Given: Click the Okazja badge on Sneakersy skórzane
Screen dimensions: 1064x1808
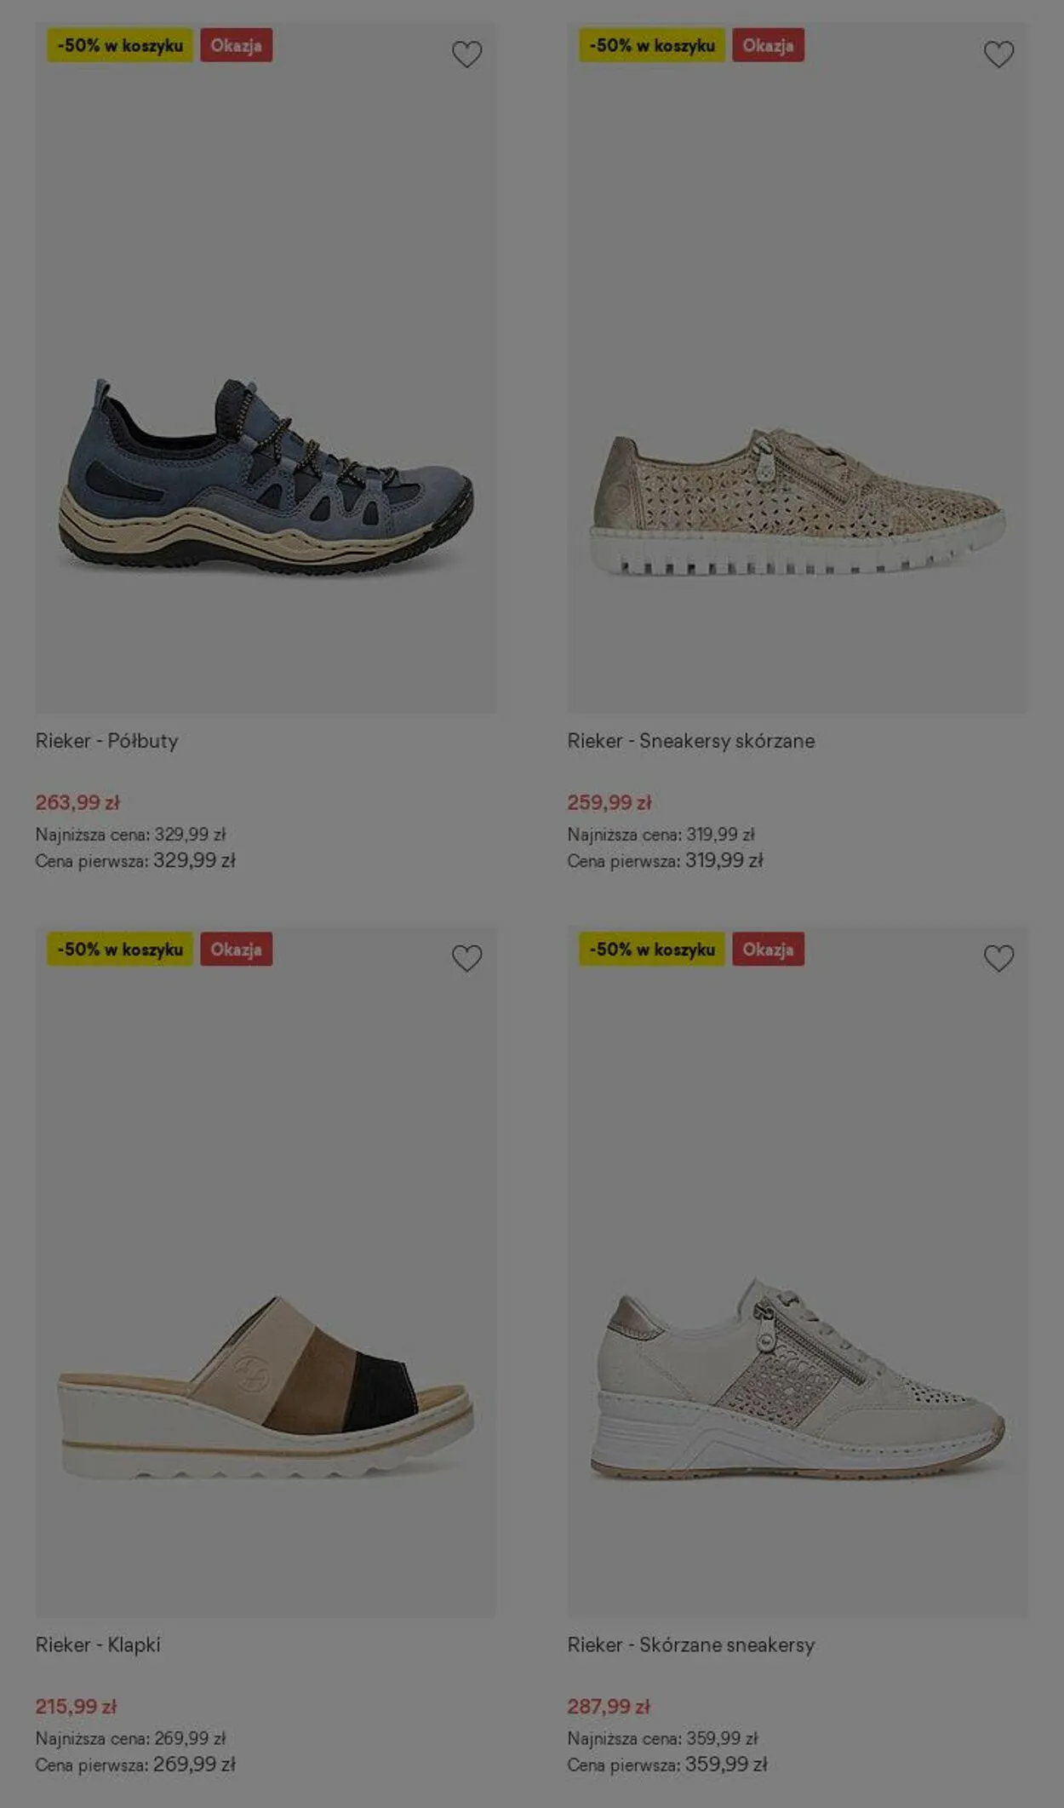Looking at the screenshot, I should [768, 45].
